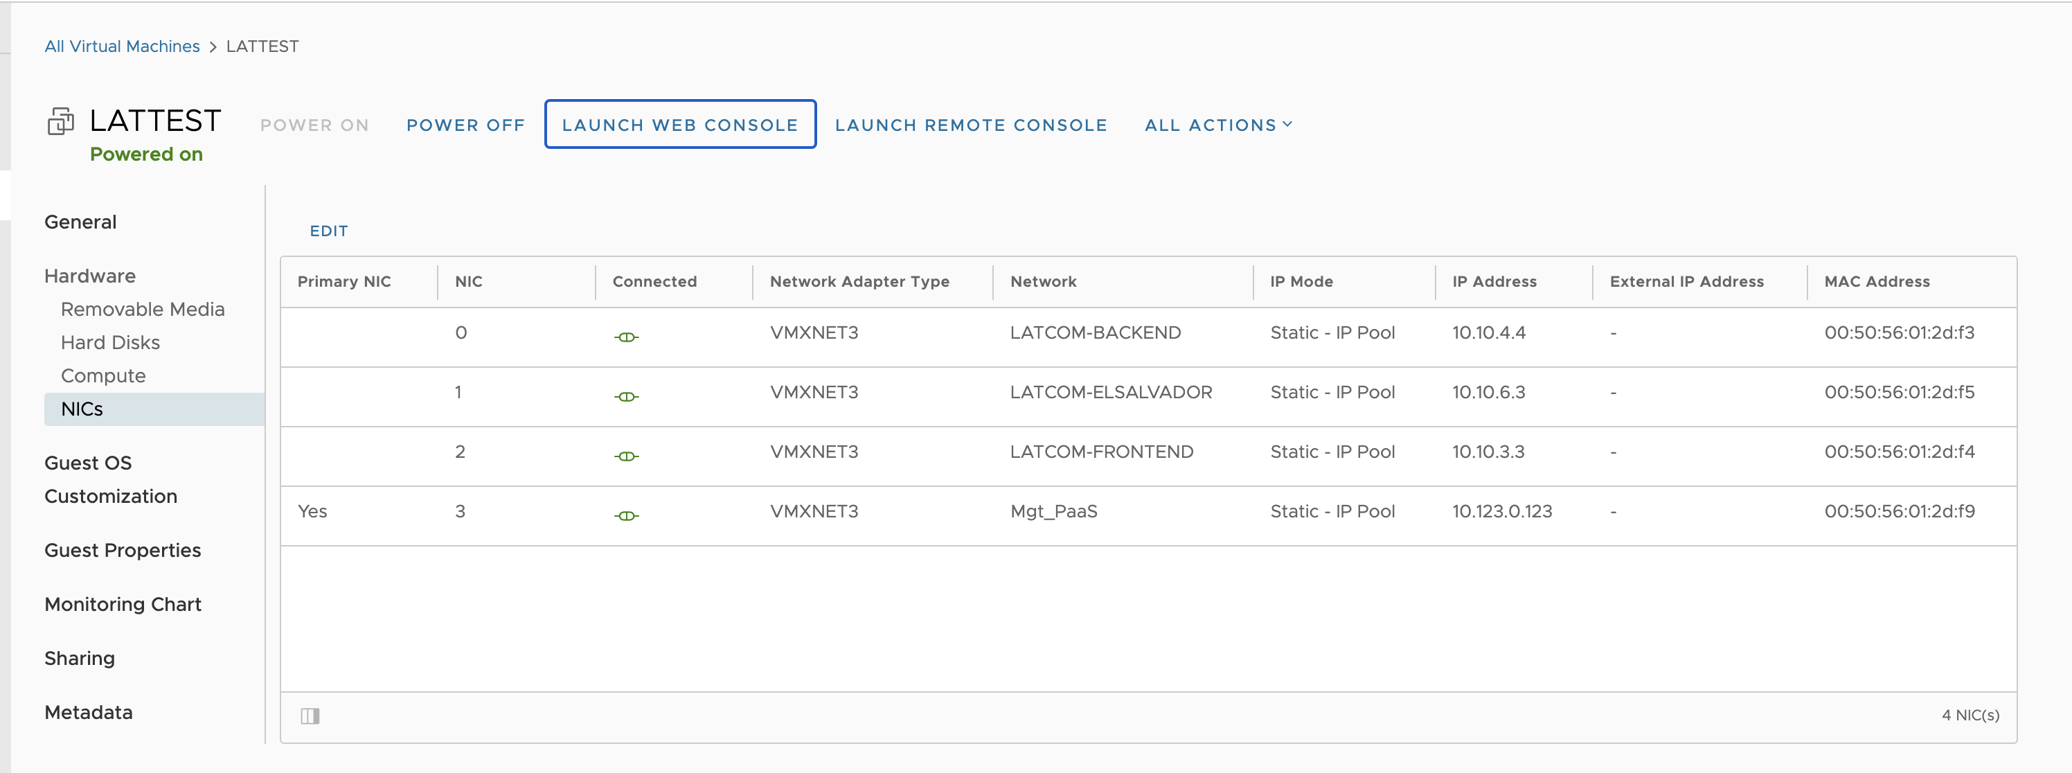Click the LATCOM-BACKEND network cell
The width and height of the screenshot is (2072, 773).
[1096, 332]
